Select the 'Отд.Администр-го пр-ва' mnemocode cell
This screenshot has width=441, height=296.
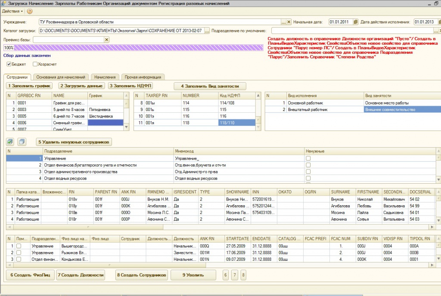[239, 172]
